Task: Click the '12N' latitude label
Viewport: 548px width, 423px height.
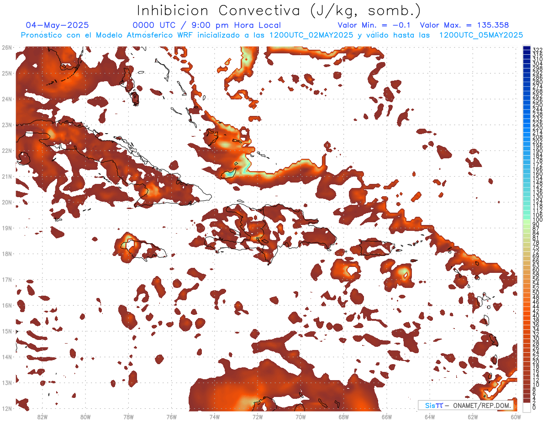Action: pos(6,408)
